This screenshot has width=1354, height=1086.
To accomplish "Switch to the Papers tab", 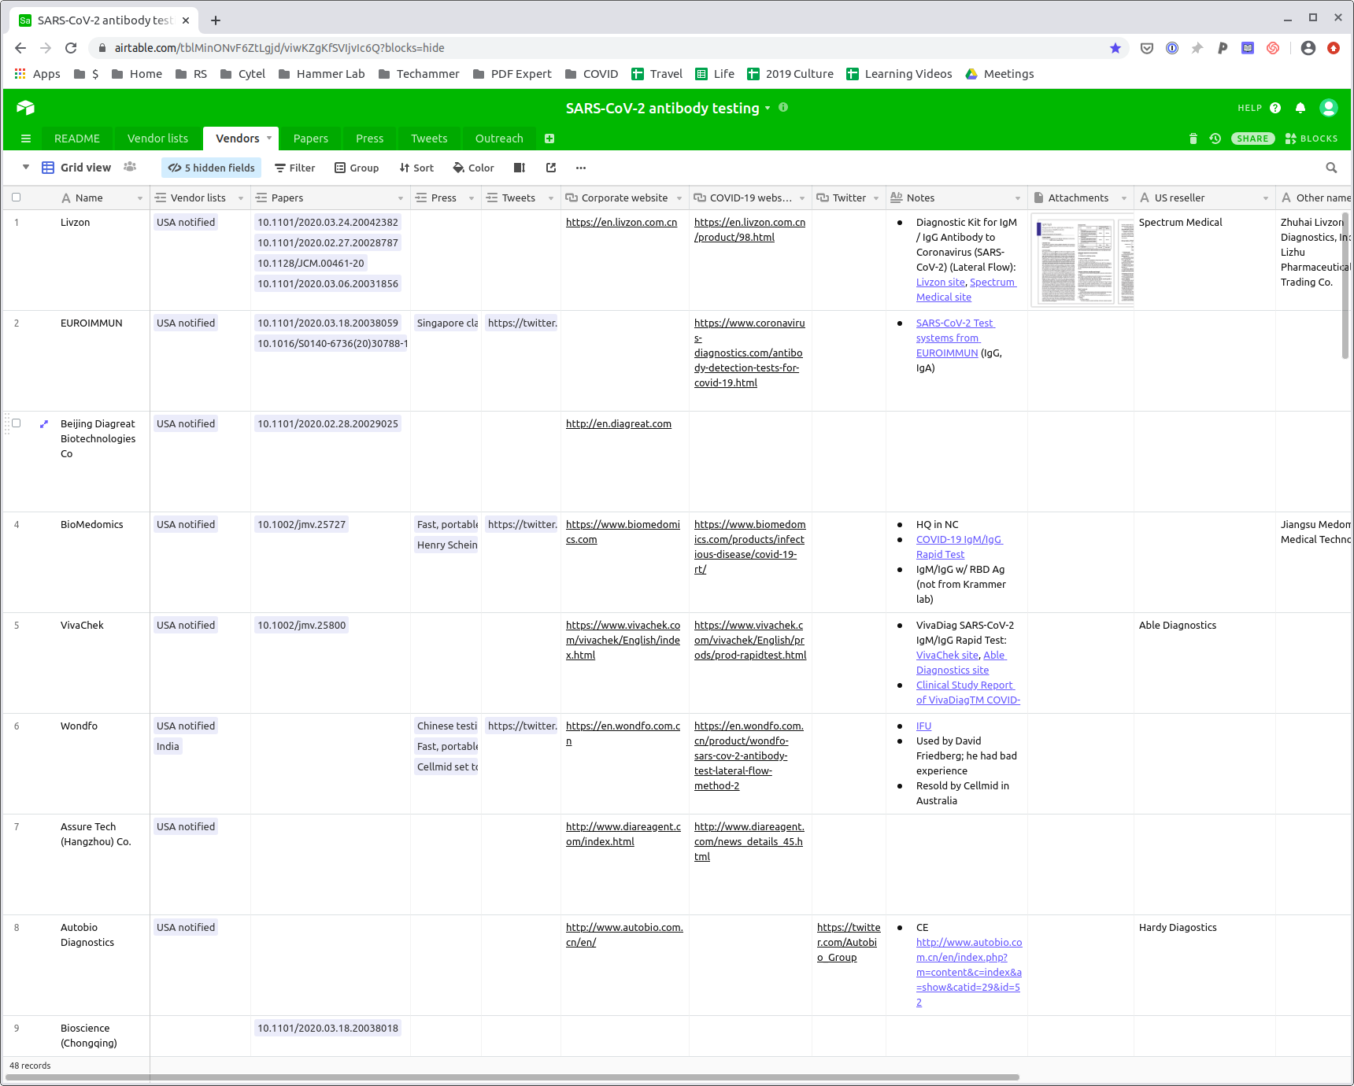I will coord(310,139).
